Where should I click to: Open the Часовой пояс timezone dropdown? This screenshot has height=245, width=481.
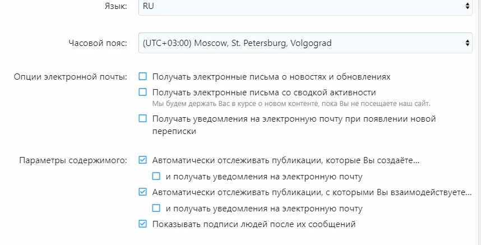pos(303,43)
